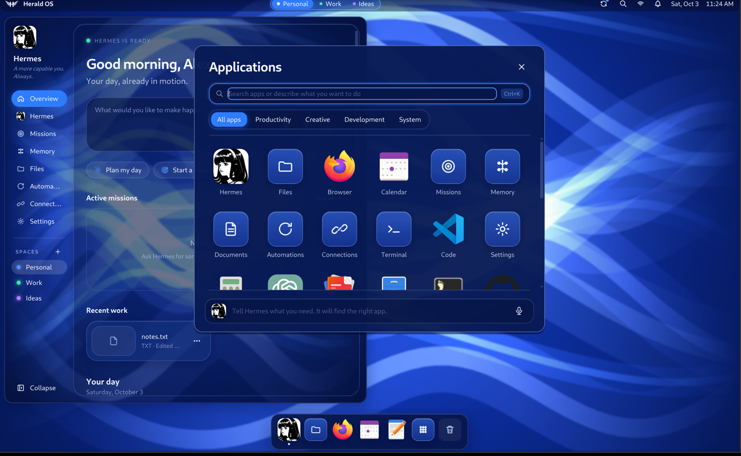Open Trash in the dock
This screenshot has height=456, width=741.
(450, 430)
